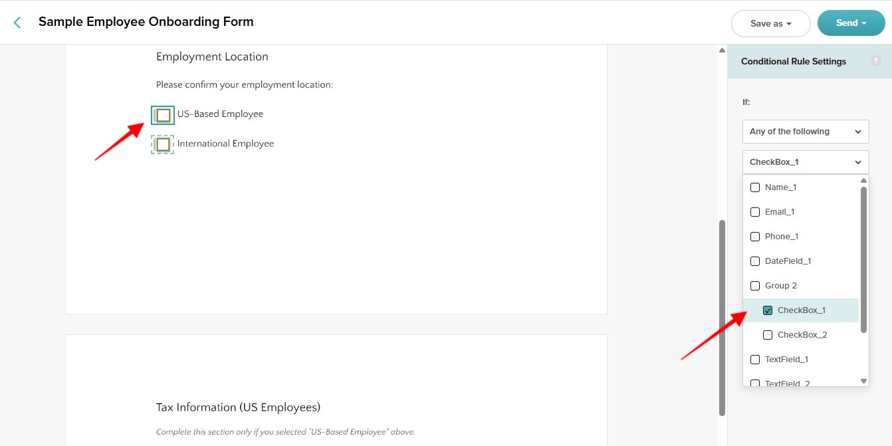Open the 'Any of the following' dropdown
This screenshot has width=892, height=446.
click(806, 132)
